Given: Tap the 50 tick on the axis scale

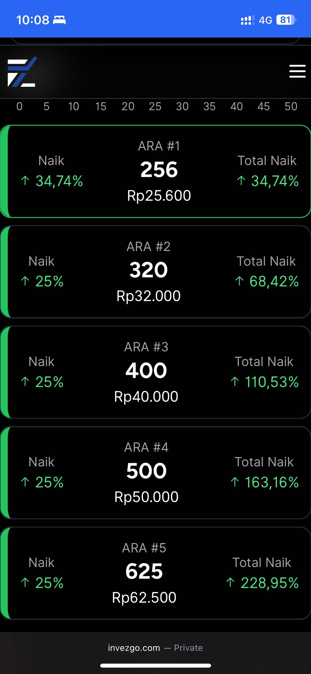Looking at the screenshot, I should [291, 106].
